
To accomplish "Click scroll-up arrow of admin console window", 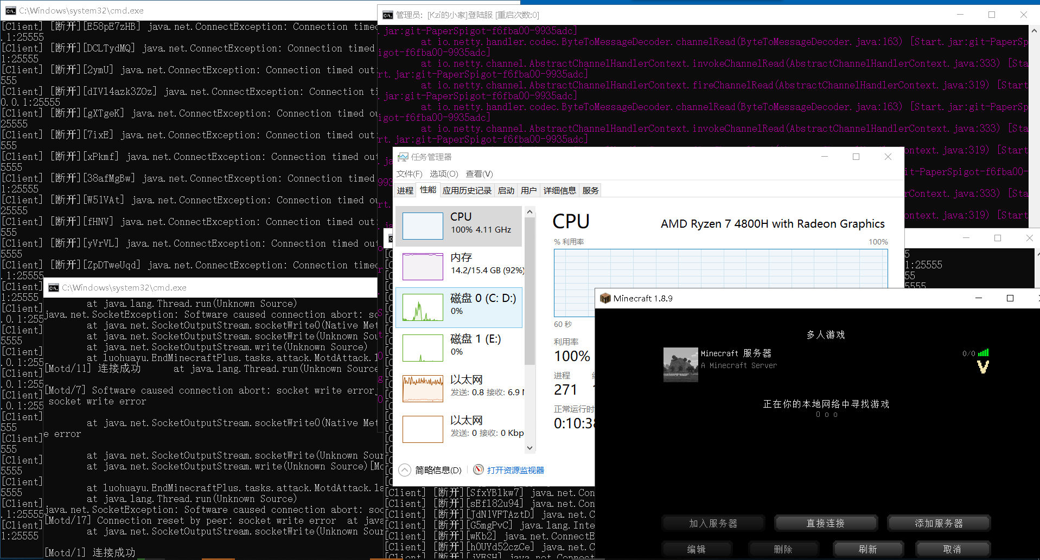I will tap(1034, 30).
